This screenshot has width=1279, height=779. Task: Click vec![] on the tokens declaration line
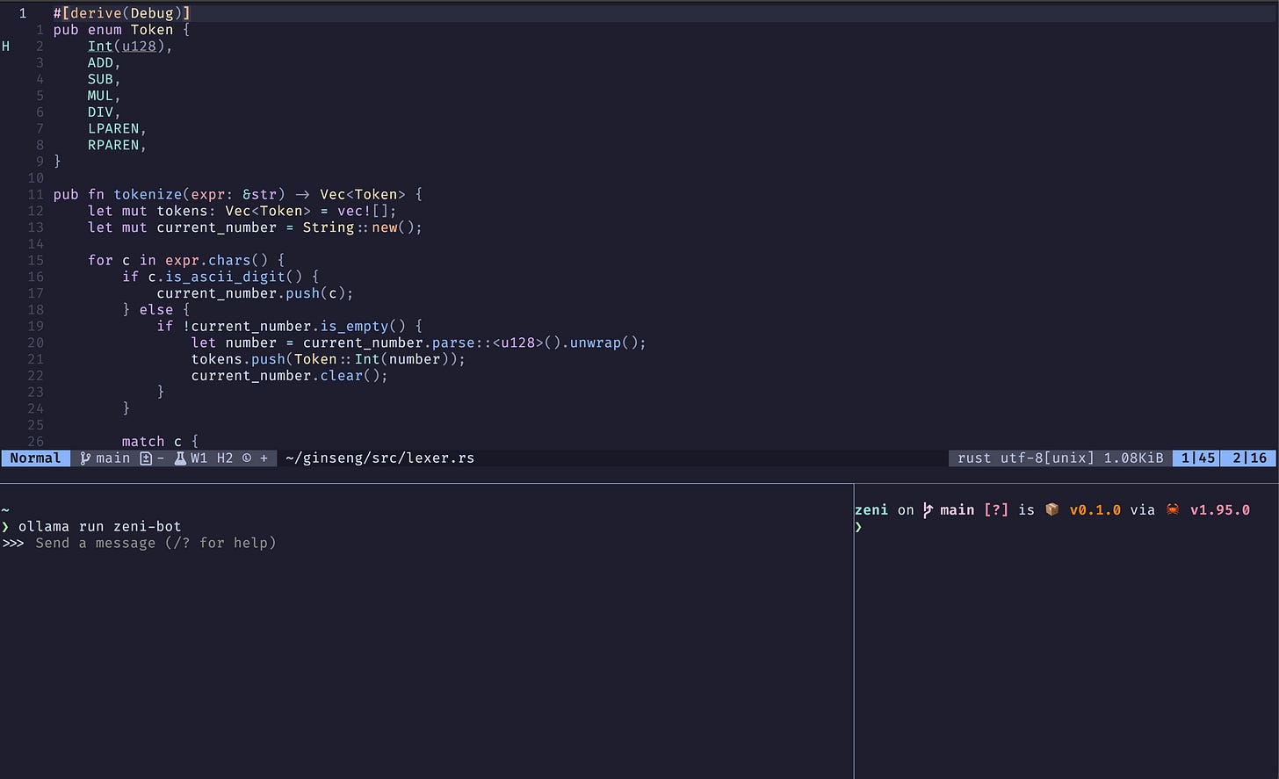click(x=363, y=211)
